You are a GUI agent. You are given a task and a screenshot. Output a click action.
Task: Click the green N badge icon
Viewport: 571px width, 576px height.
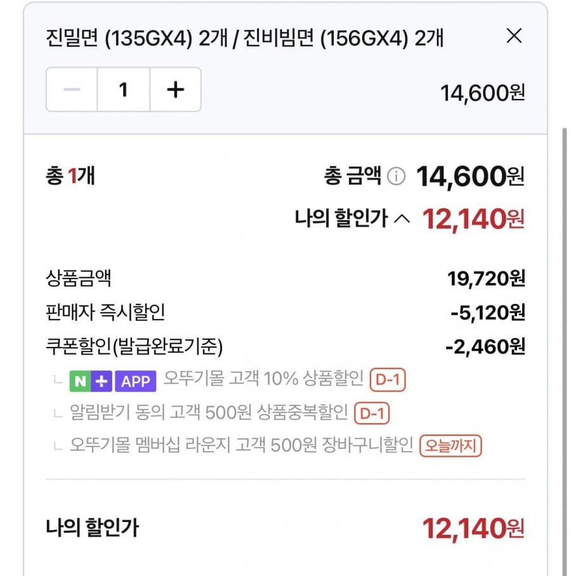(x=79, y=381)
